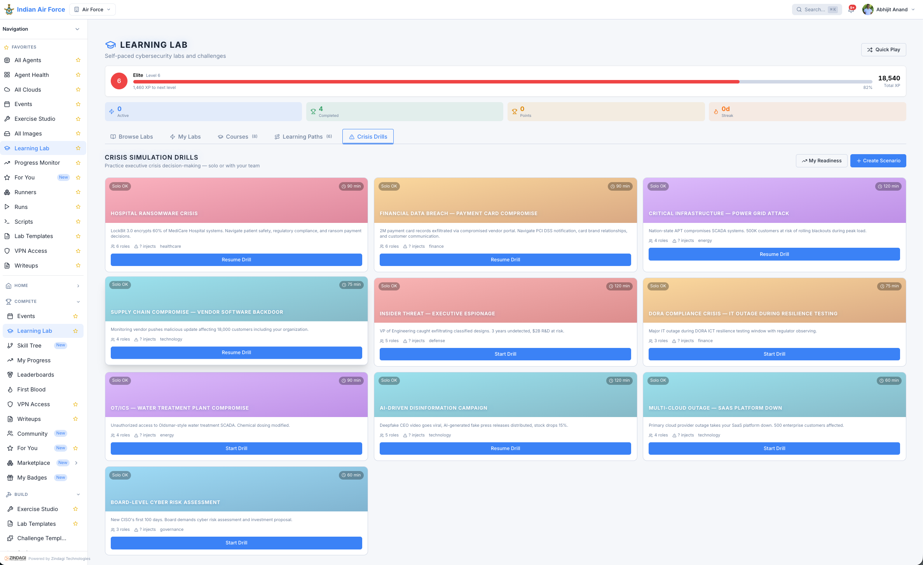Click the First Blood sidebar icon

(x=9, y=389)
